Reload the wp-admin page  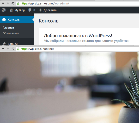[x=13, y=3]
